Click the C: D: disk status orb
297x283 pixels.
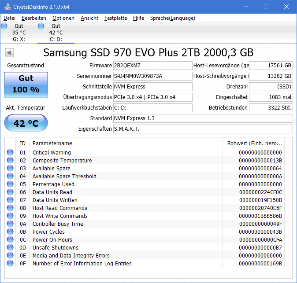41,26
